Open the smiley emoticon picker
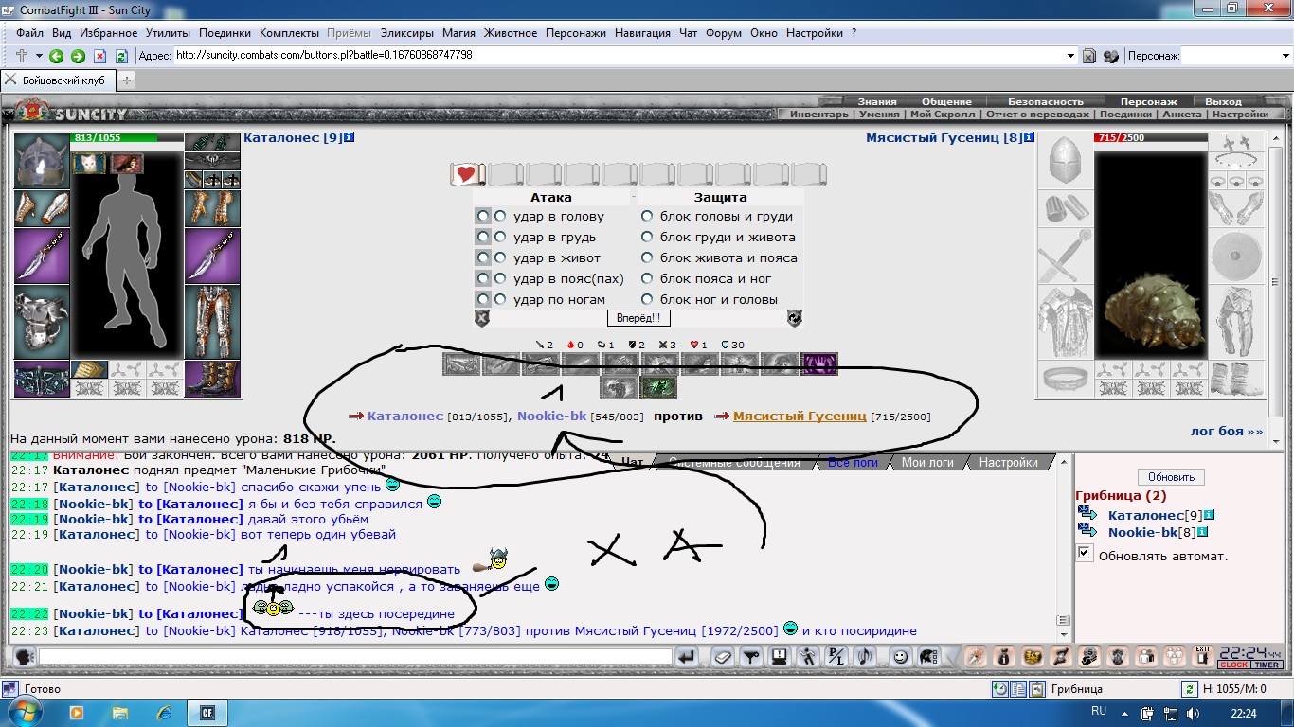The width and height of the screenshot is (1294, 727). (900, 656)
